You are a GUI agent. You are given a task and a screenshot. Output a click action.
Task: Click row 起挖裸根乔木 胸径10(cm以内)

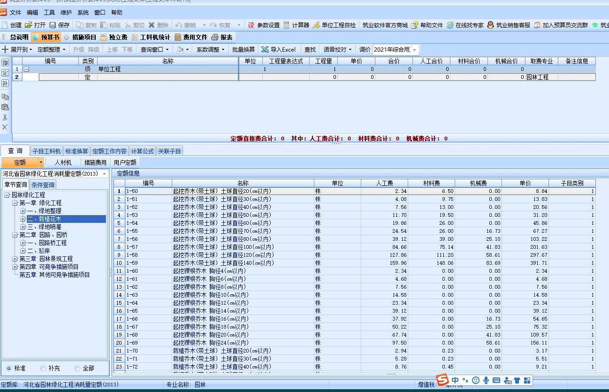[x=355, y=295]
